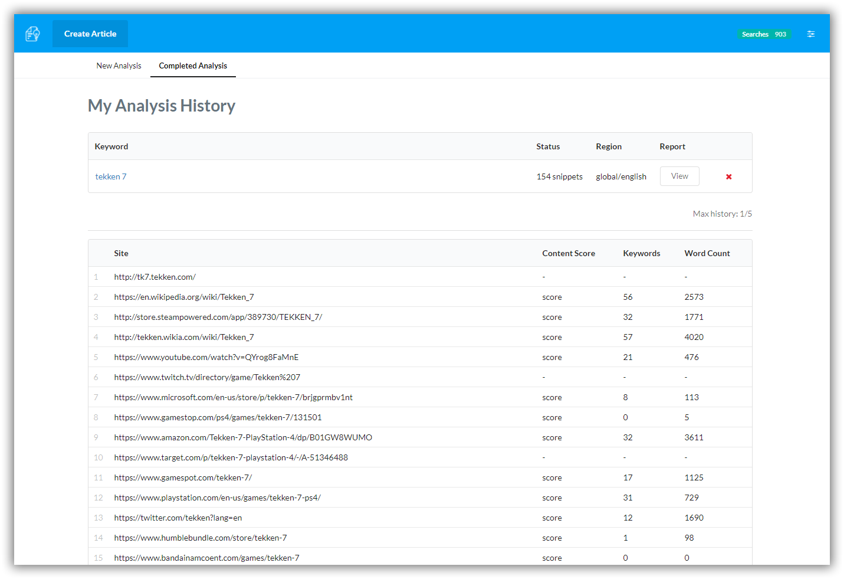The image size is (844, 579).
Task: Click the Humble Bundle tekken-7 URL
Action: pyautogui.click(x=201, y=538)
